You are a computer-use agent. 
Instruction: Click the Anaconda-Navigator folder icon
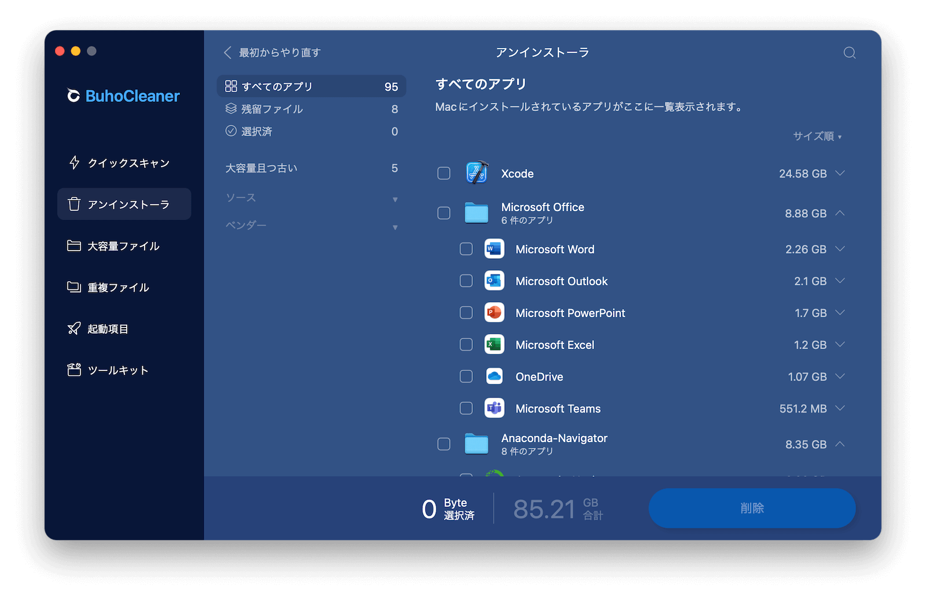coord(476,444)
